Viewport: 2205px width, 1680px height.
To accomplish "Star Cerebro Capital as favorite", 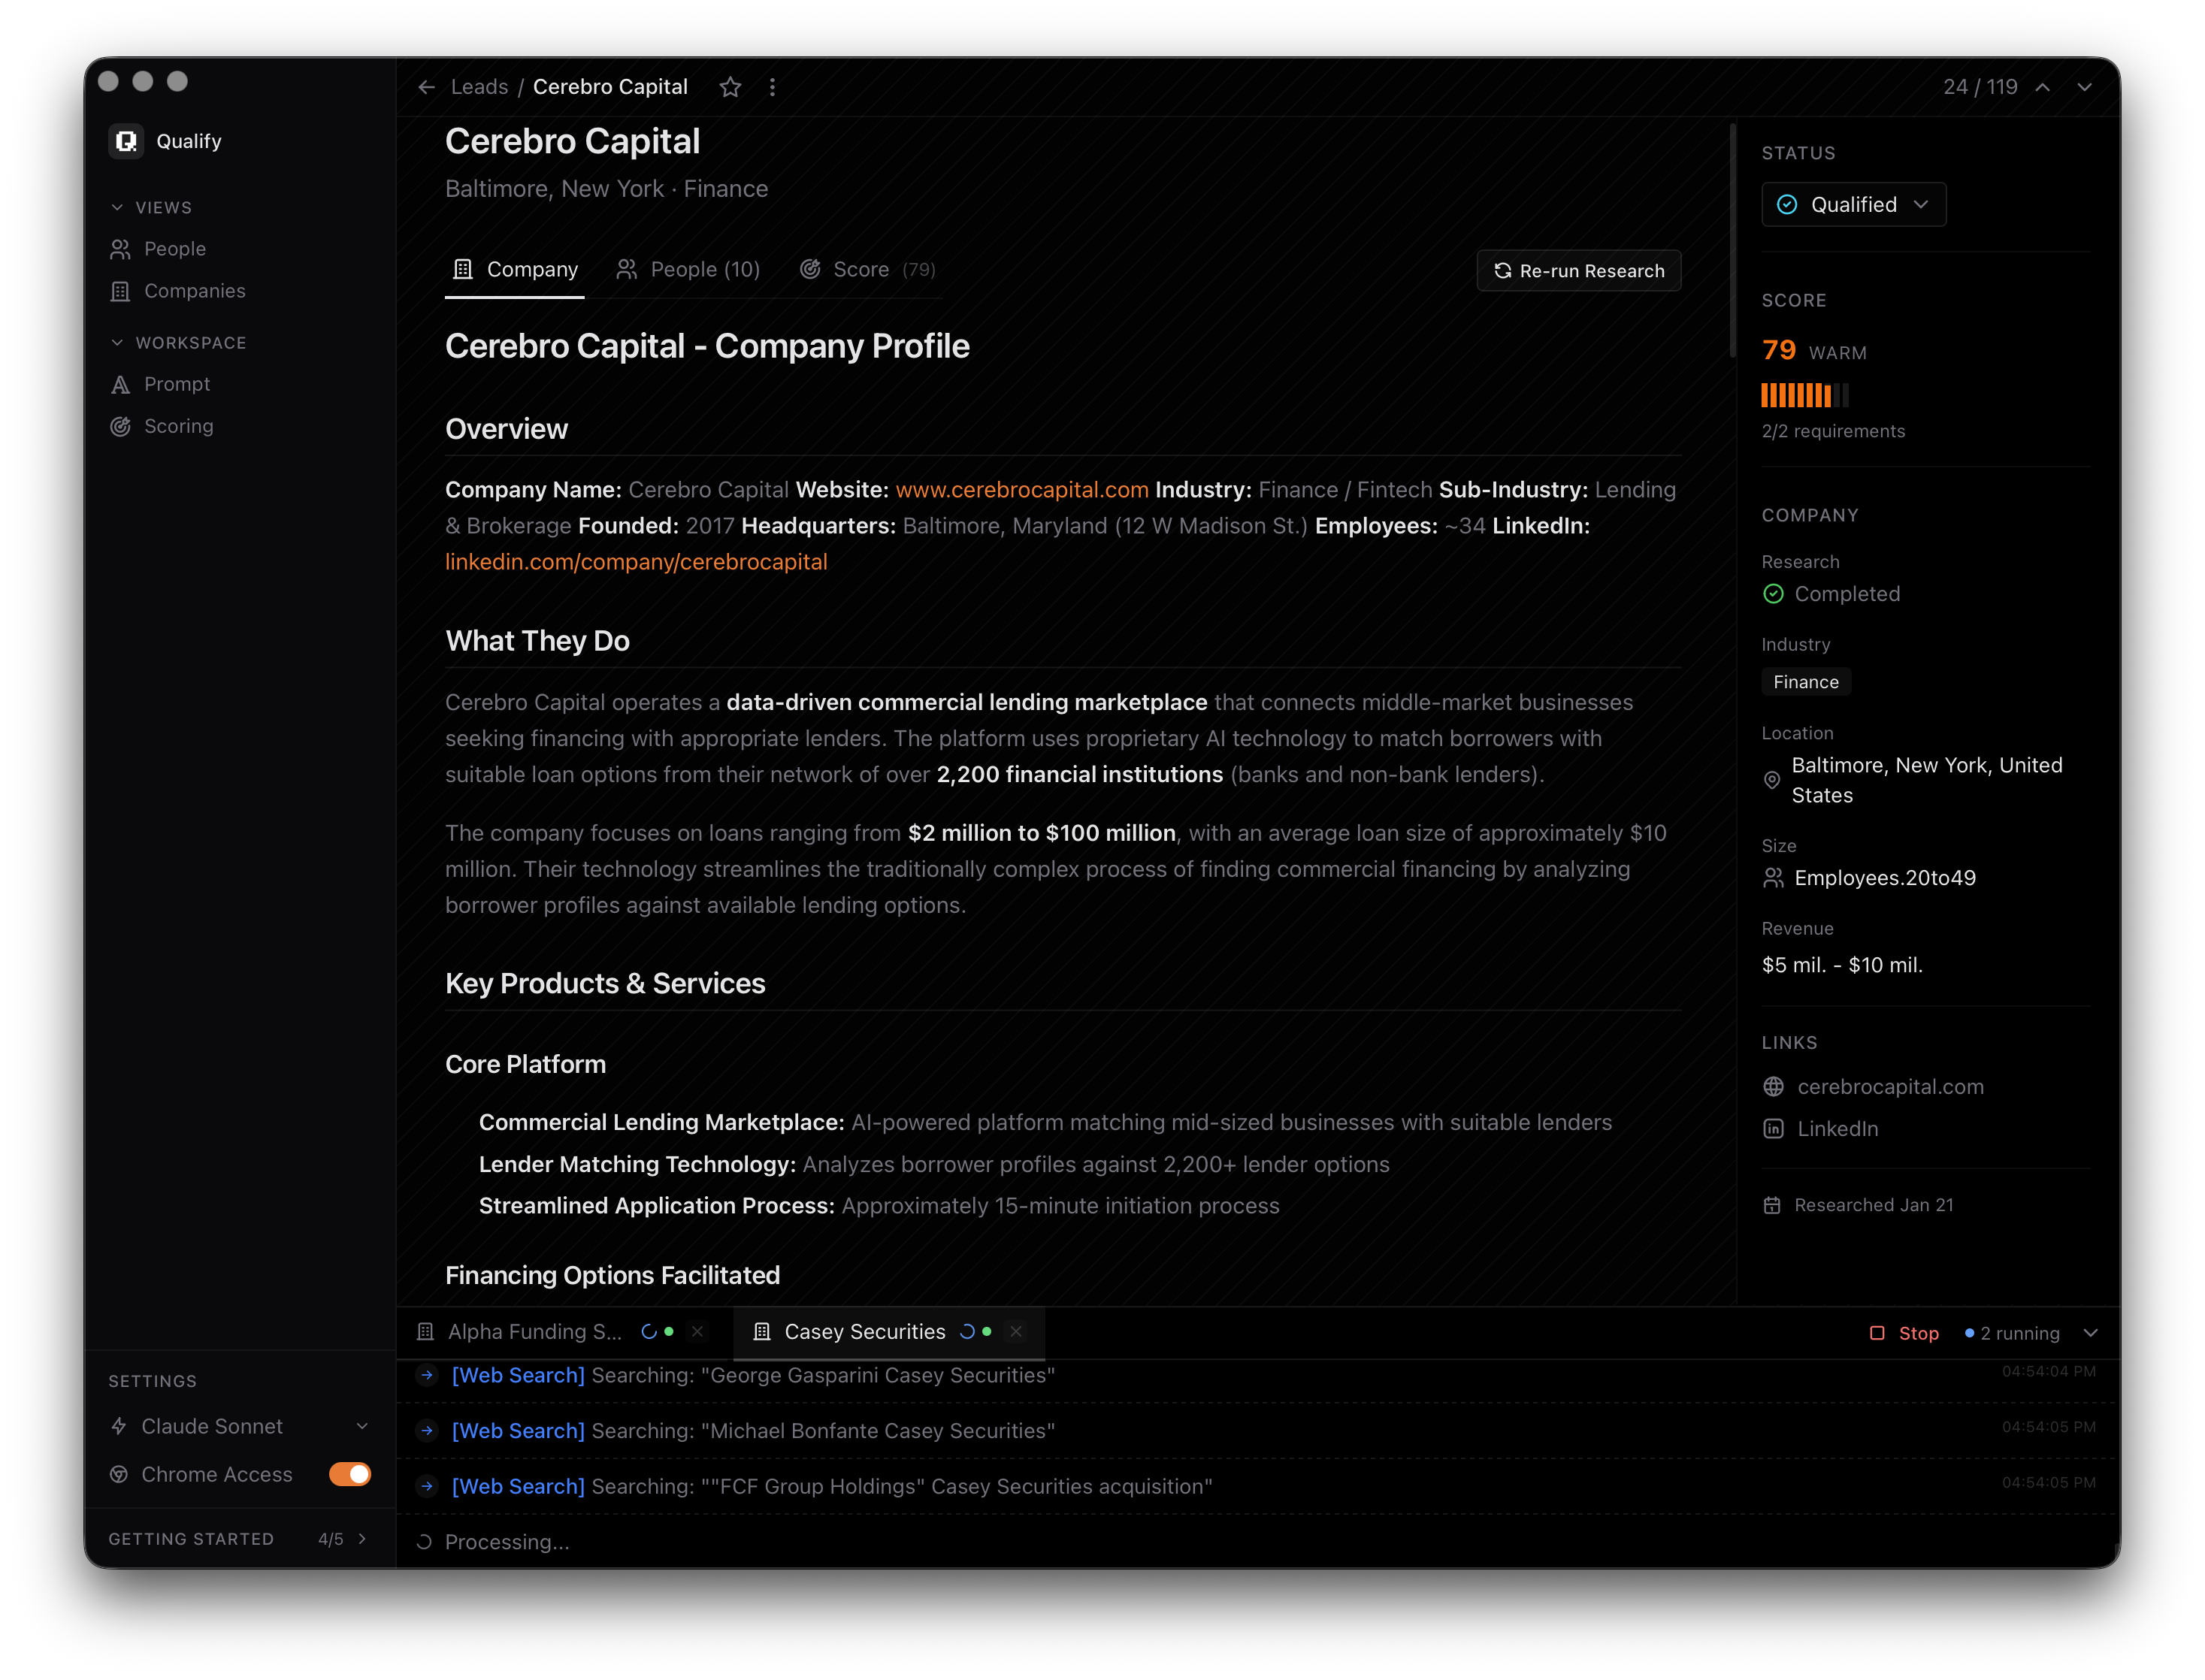I will click(730, 87).
